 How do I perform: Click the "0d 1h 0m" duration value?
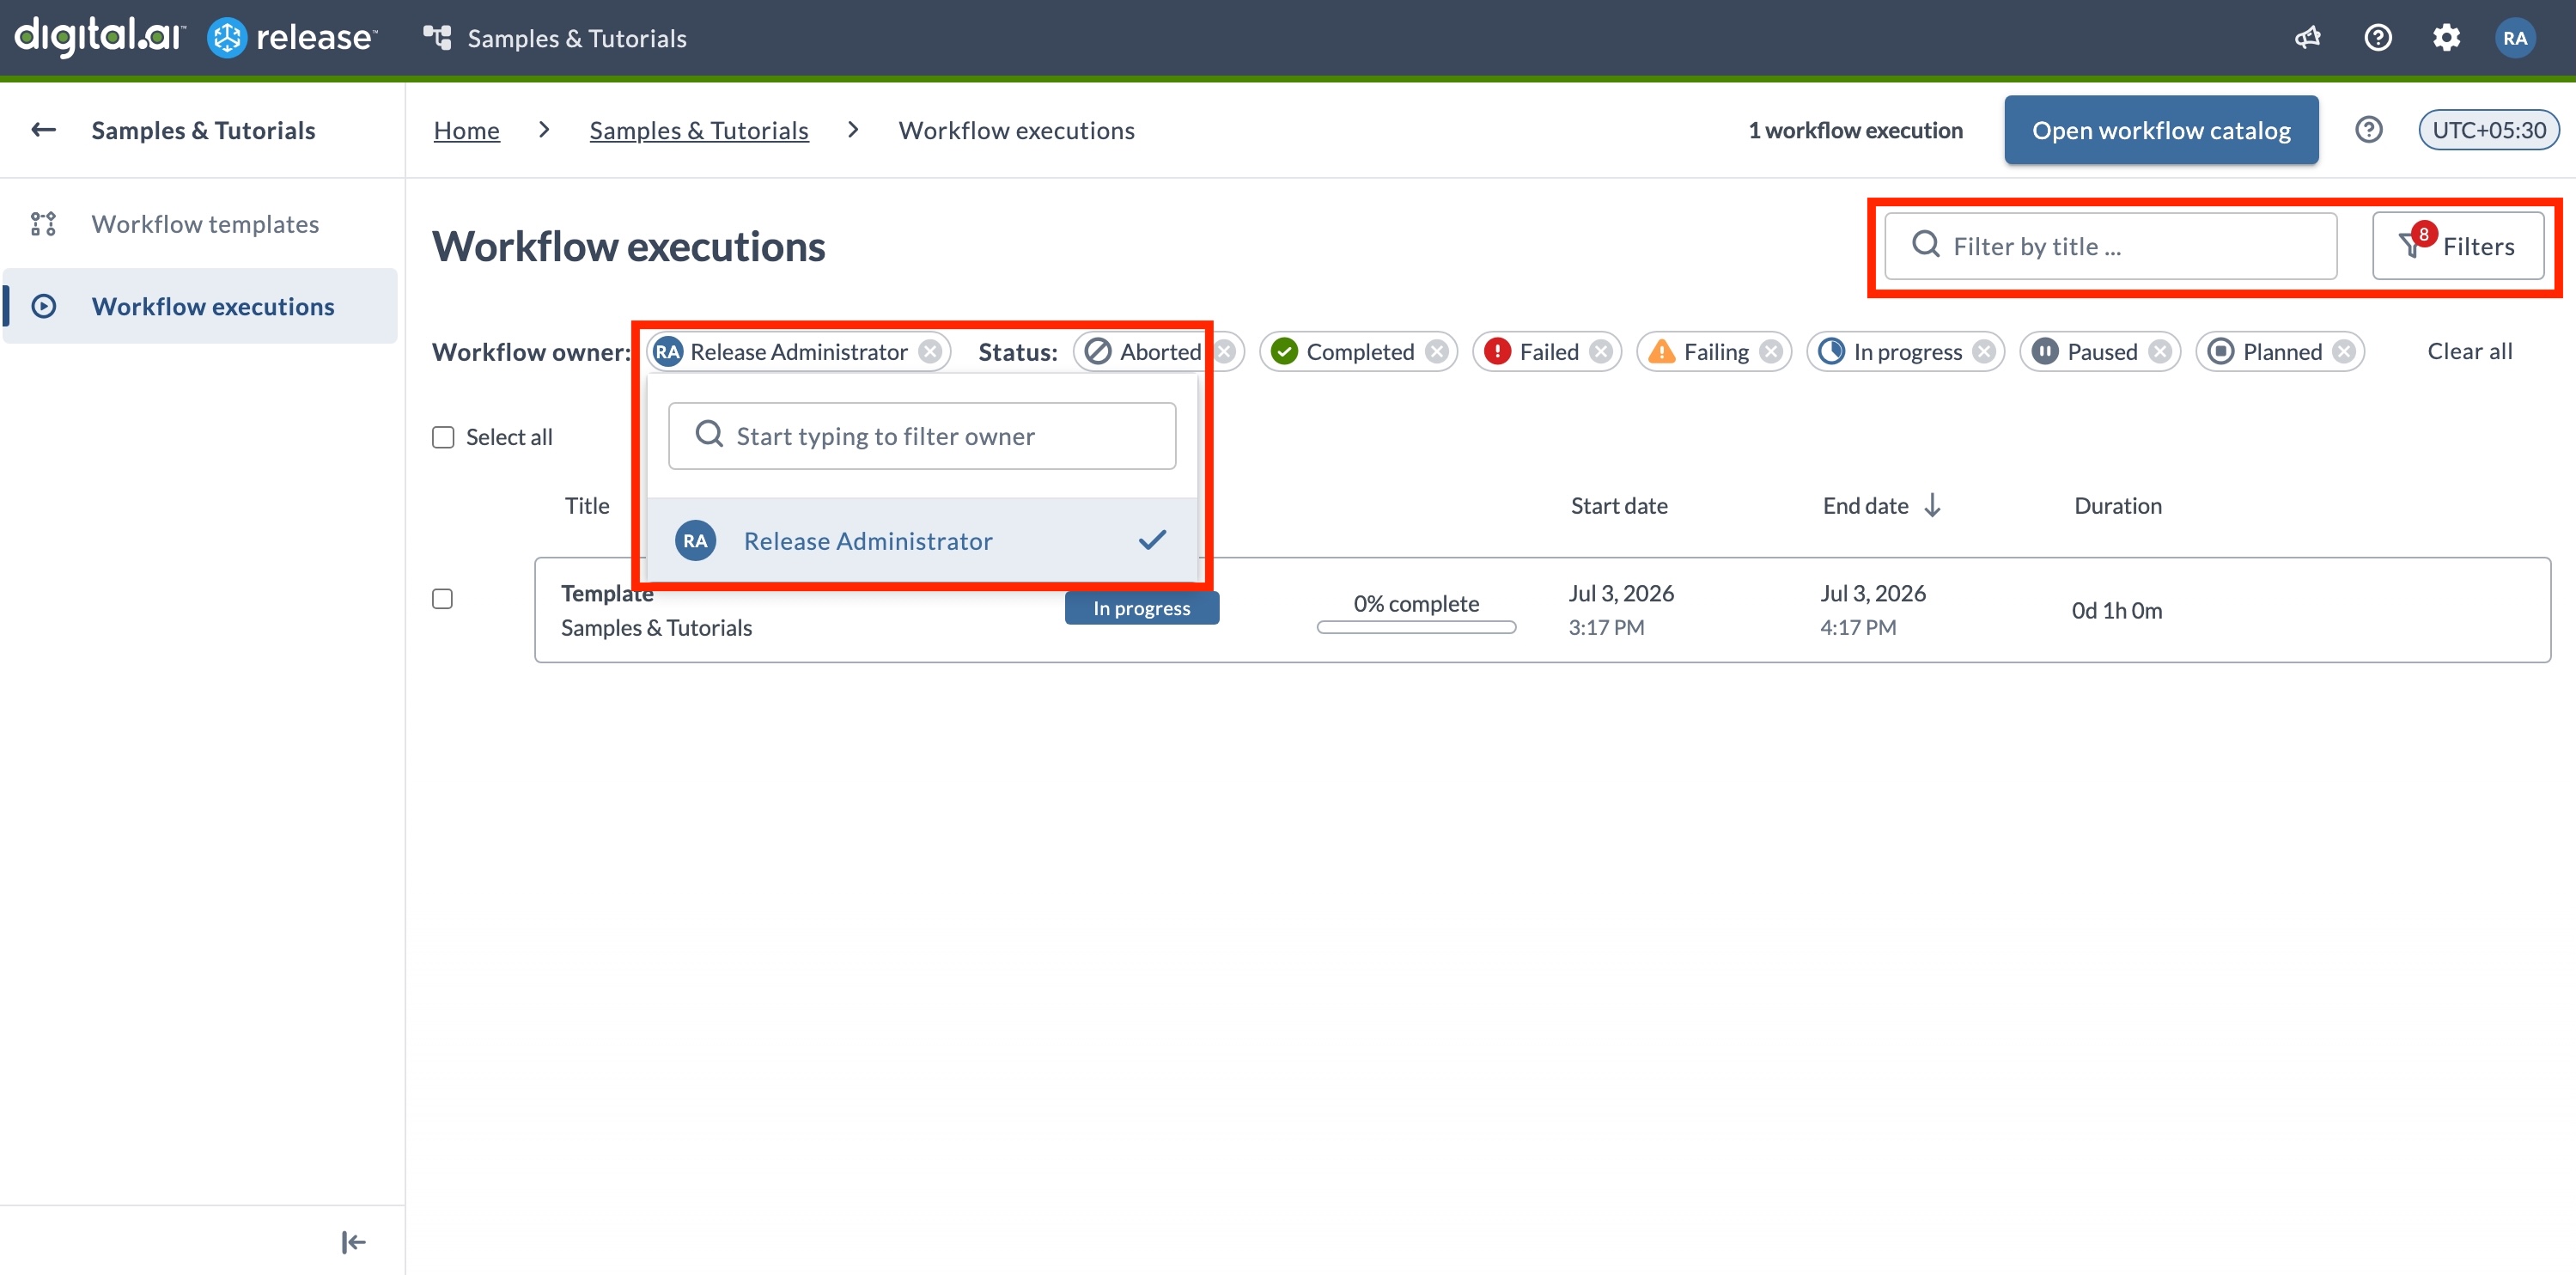coord(2117,611)
